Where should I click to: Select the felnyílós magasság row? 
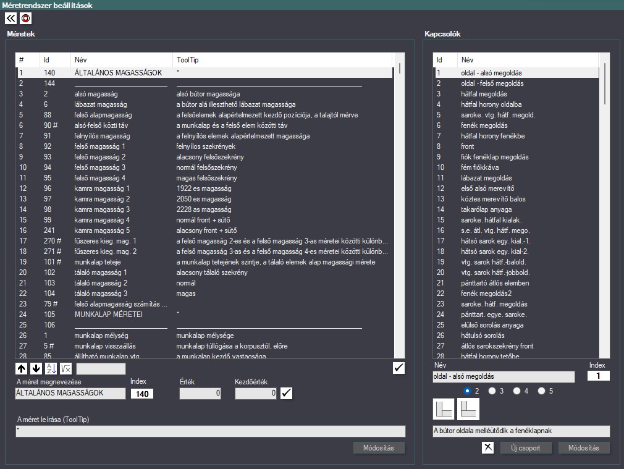point(204,136)
